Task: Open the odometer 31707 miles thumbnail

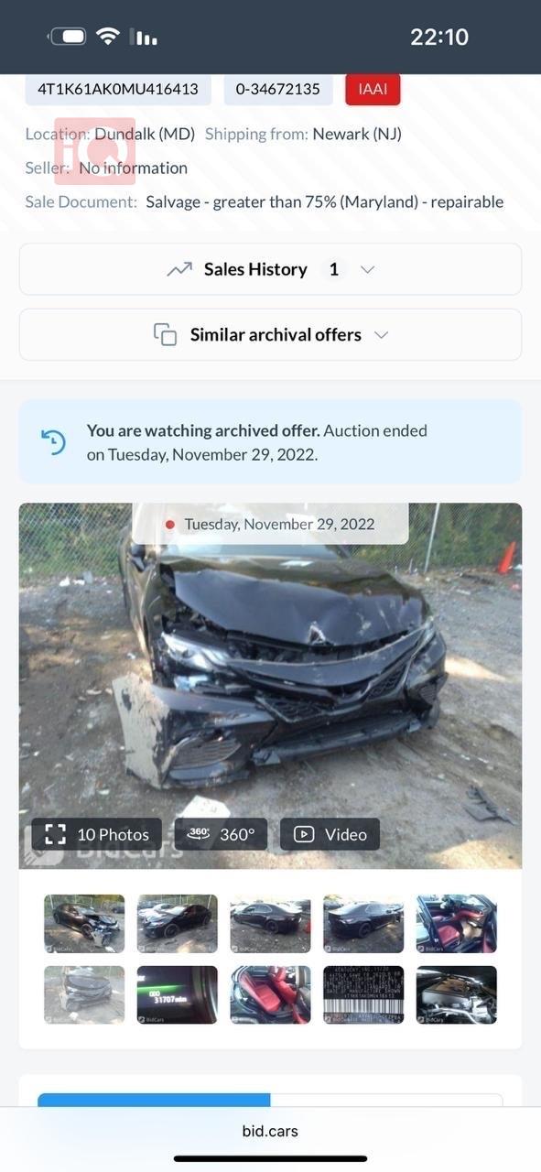Action: click(178, 994)
